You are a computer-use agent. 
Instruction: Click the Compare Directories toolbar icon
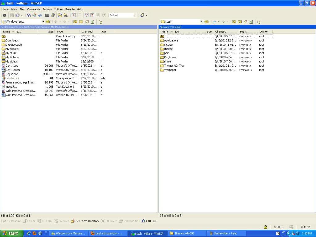(29, 15)
